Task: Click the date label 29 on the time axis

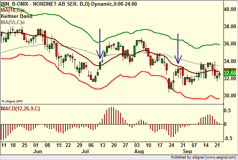Action: click(79, 145)
